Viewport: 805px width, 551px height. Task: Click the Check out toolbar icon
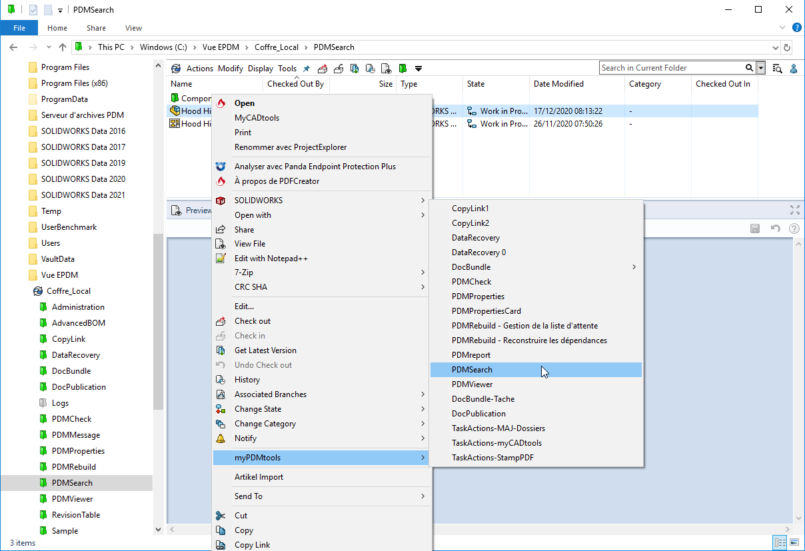click(x=323, y=68)
